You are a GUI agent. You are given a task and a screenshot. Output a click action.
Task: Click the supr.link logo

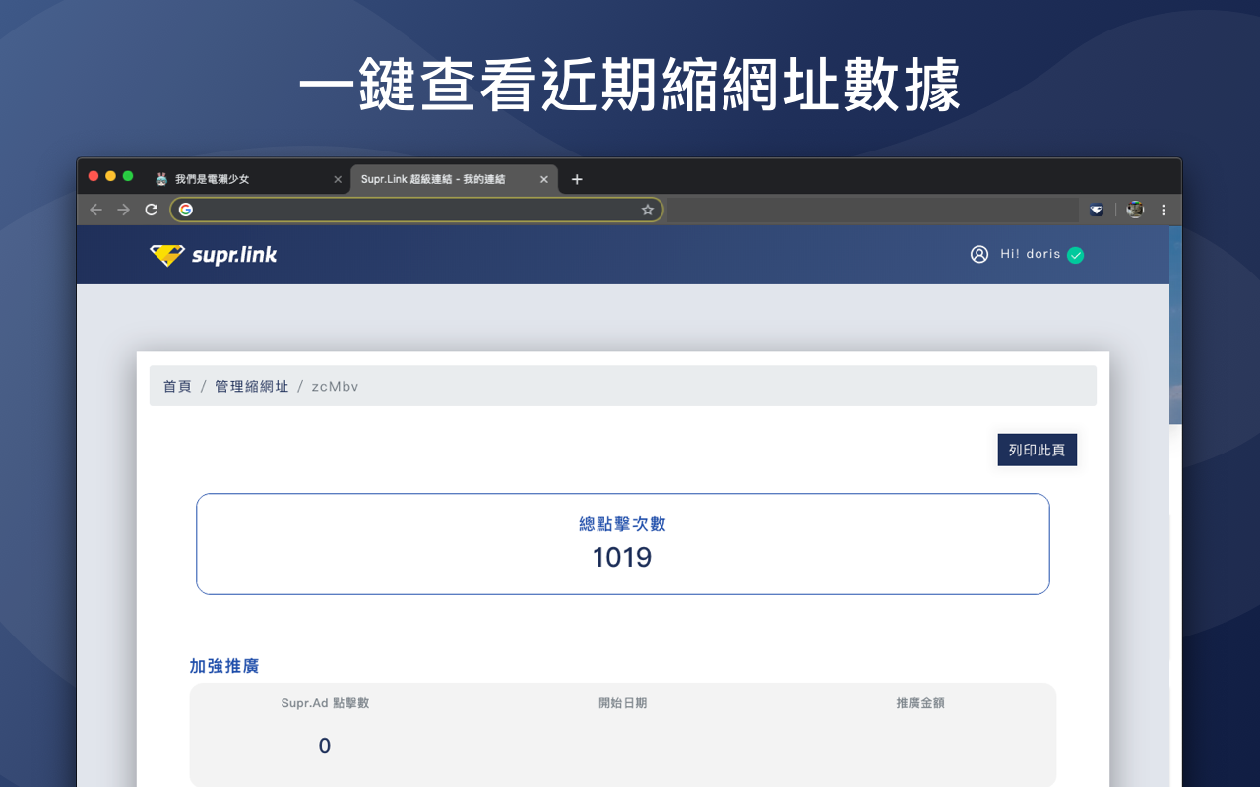click(x=214, y=255)
